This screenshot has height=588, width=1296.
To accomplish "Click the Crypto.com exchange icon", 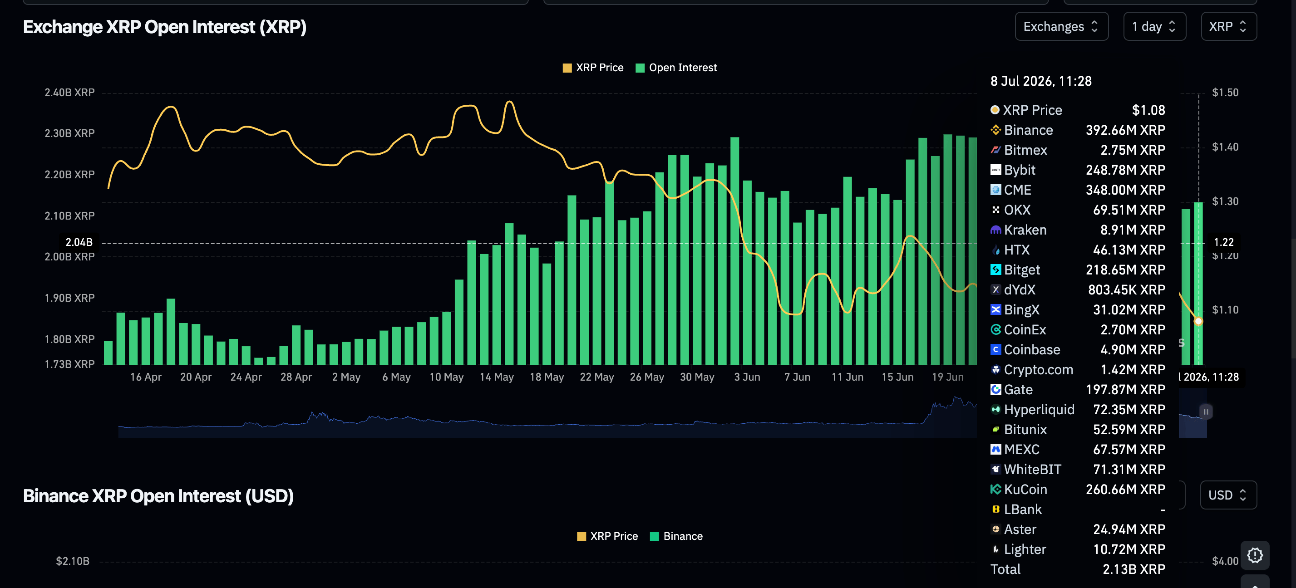I will click(995, 370).
